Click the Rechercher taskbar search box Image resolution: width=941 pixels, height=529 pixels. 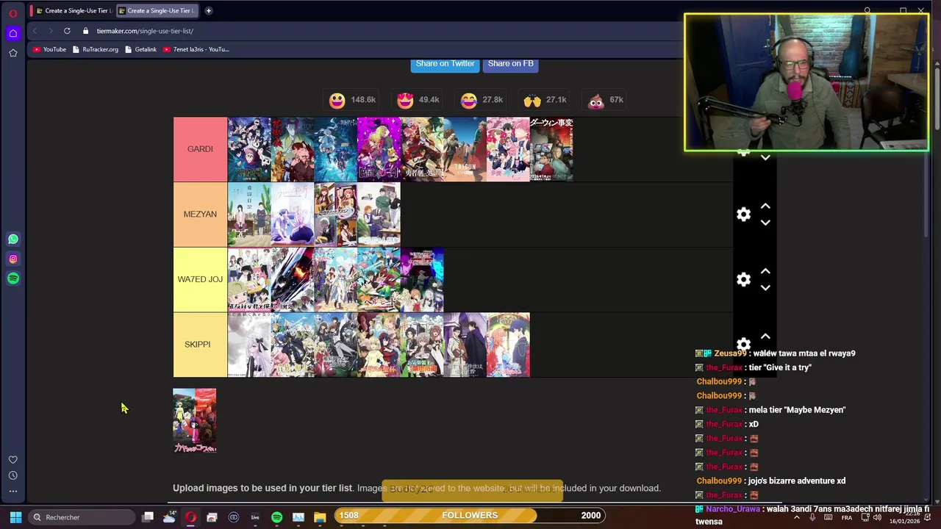81,517
